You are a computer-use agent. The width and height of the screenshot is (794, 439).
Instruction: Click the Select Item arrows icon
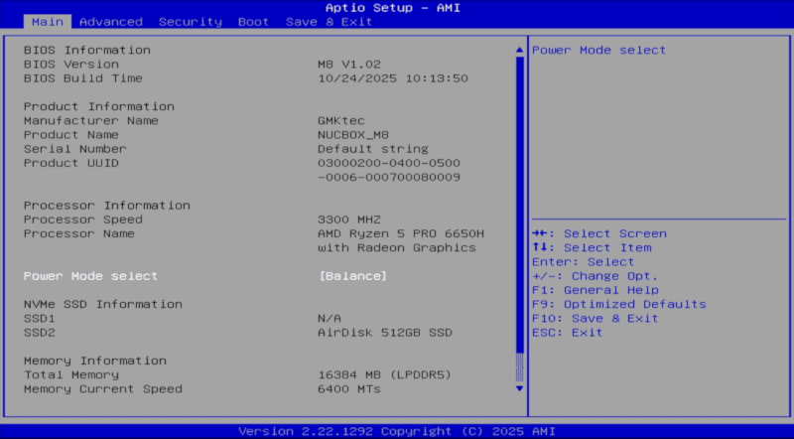point(541,247)
